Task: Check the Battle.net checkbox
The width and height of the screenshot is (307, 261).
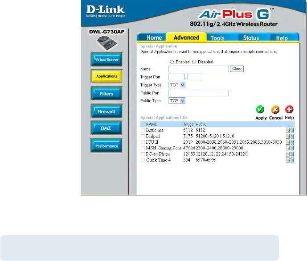Action: pos(143,130)
